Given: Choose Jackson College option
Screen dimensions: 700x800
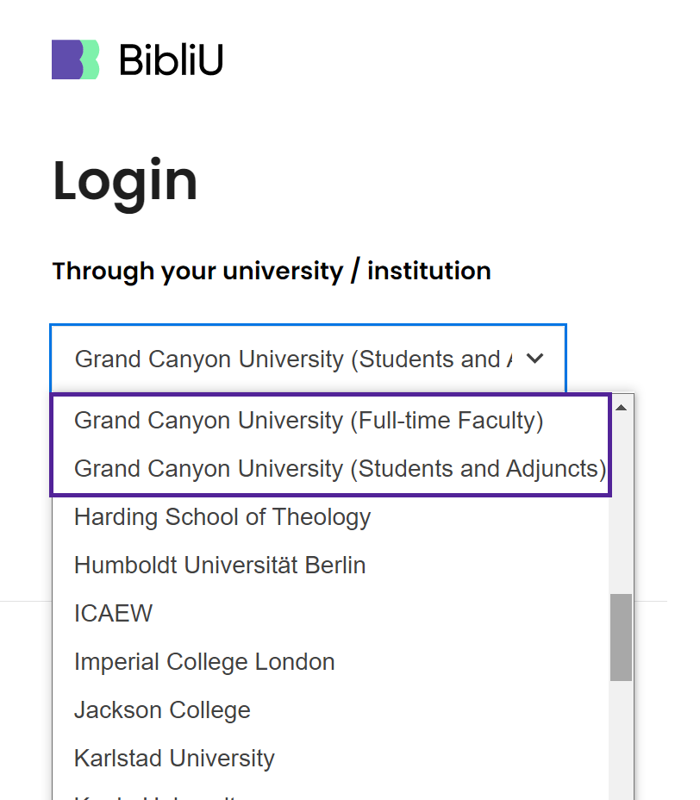Looking at the screenshot, I should pyautogui.click(x=331, y=709).
